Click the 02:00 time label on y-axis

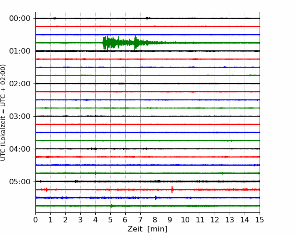[20, 84]
